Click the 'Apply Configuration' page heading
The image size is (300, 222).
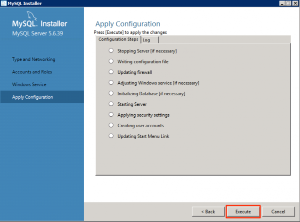click(128, 24)
